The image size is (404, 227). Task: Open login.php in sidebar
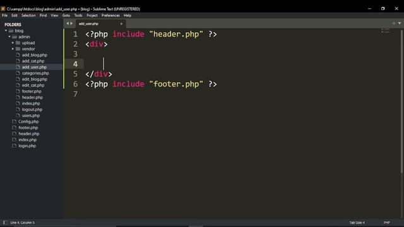coord(27,146)
